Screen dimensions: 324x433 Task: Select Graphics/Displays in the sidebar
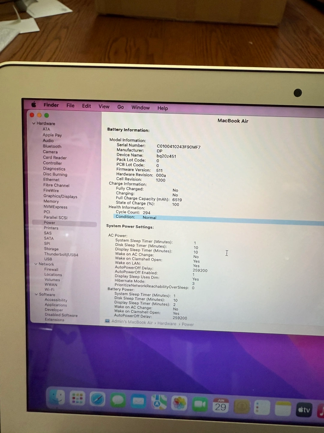[x=60, y=196]
